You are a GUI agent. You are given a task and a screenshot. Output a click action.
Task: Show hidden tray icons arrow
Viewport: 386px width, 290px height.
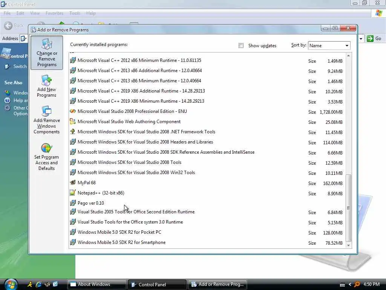(x=350, y=285)
